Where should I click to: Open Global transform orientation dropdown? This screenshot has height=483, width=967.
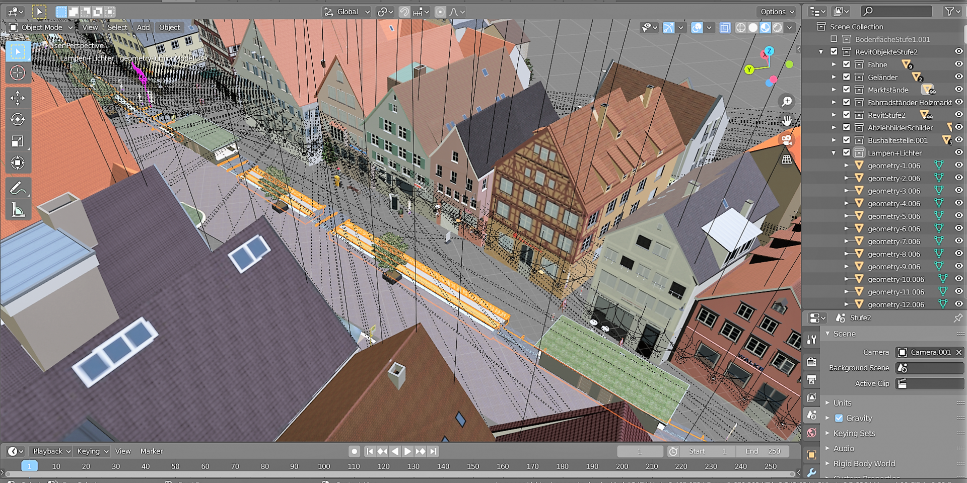[348, 12]
